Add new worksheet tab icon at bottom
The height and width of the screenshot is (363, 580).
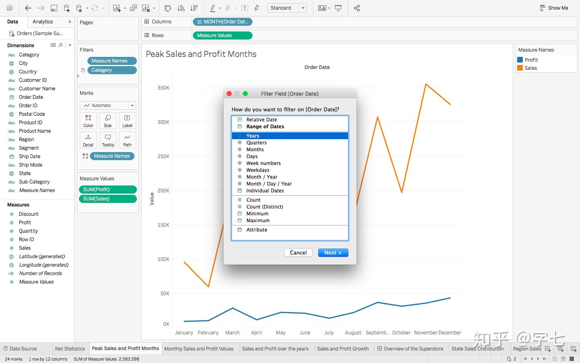pyautogui.click(x=548, y=348)
